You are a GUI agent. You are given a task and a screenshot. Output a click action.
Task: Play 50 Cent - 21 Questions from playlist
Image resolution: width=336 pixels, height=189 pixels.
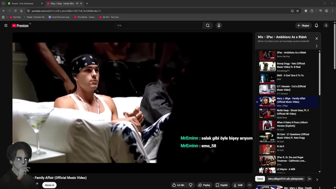[x=287, y=138]
